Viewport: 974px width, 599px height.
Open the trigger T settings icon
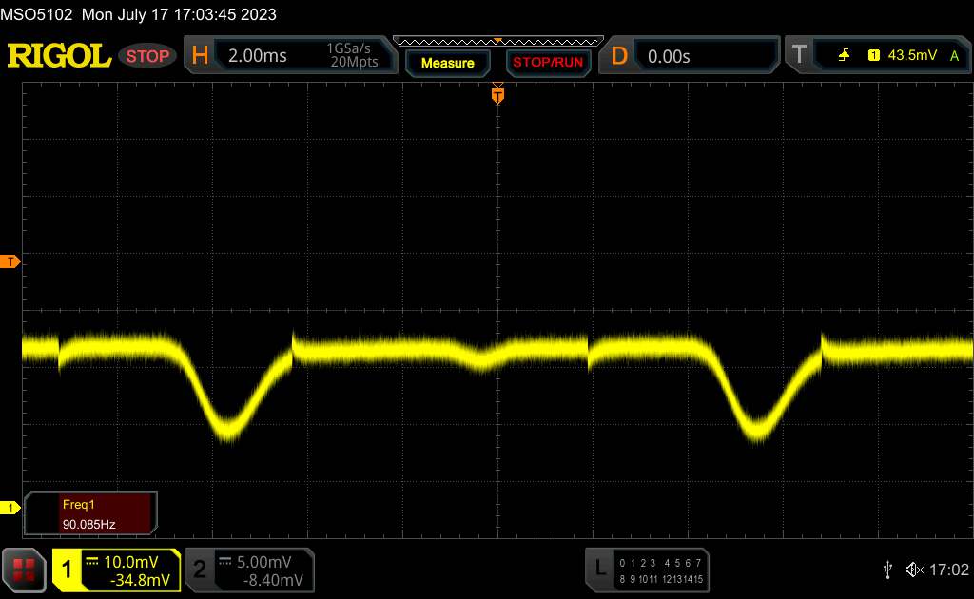[799, 55]
